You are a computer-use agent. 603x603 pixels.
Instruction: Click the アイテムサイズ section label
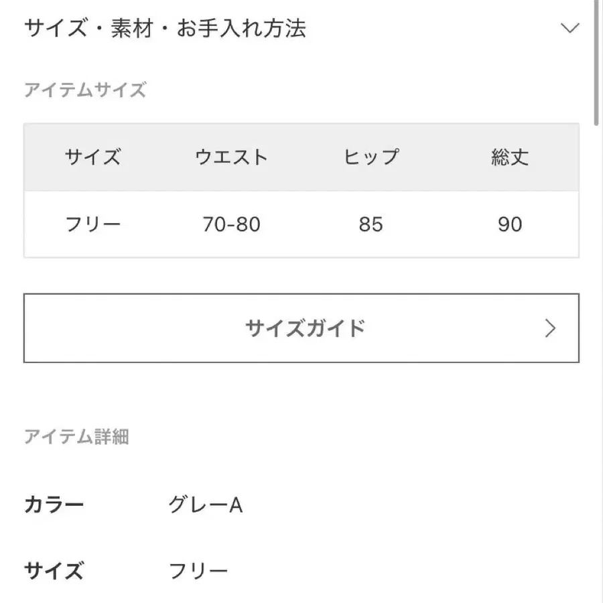(85, 90)
